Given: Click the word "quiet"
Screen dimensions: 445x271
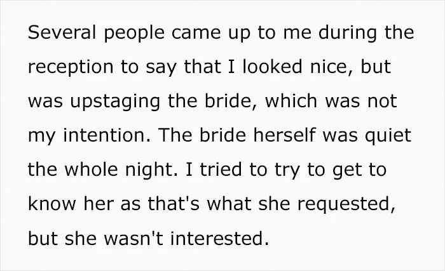Looking at the screenshot, I should click(x=388, y=137).
